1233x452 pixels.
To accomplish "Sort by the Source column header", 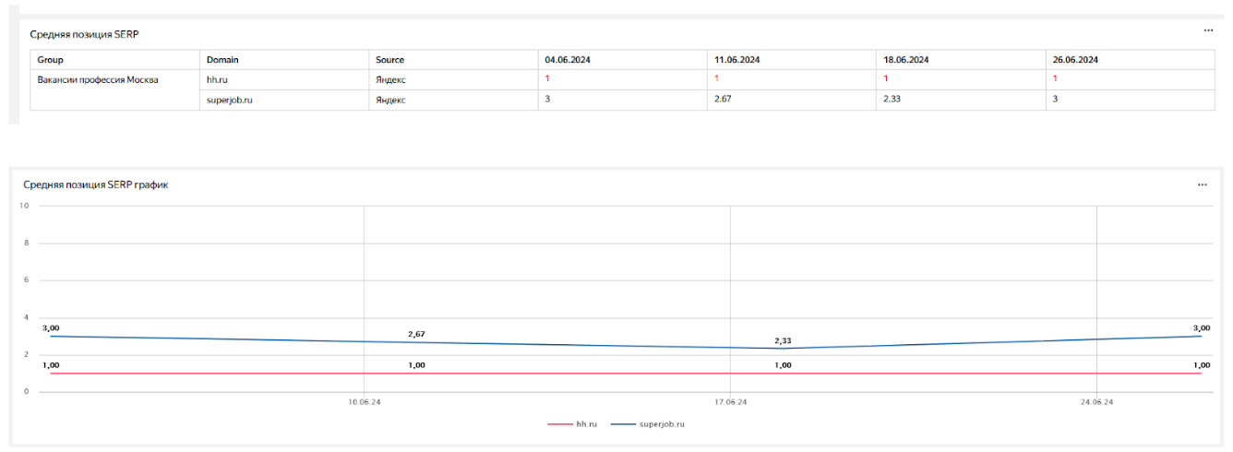I will click(389, 60).
